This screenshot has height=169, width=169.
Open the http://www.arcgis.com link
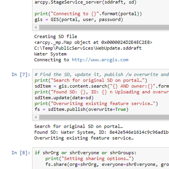tap(100, 60)
